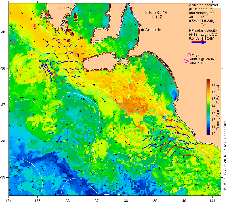Click the latitude axis label '-38'
227x204 pixels.
click(3, 141)
